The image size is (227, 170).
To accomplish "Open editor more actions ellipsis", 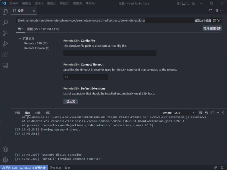I will [x=222, y=10].
